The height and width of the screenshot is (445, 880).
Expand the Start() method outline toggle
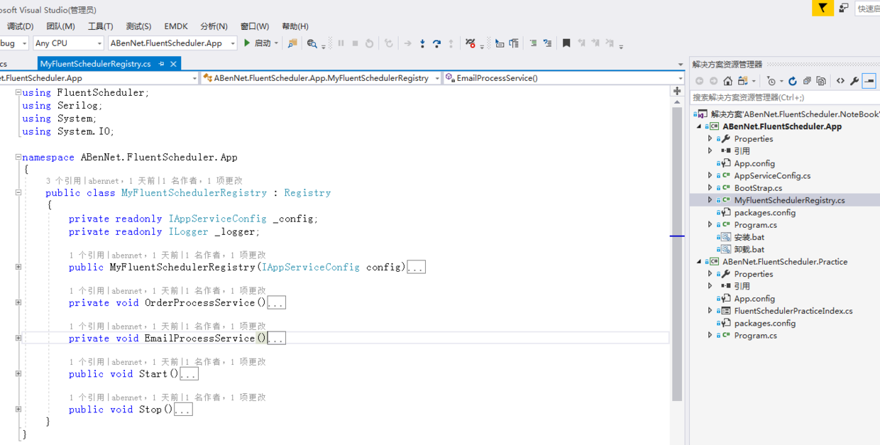[x=18, y=373]
